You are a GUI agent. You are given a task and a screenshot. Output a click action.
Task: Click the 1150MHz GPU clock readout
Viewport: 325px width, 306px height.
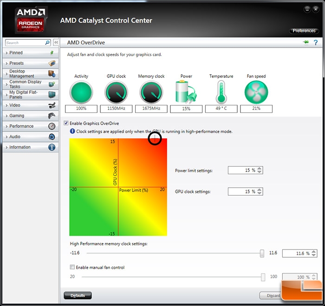point(116,108)
